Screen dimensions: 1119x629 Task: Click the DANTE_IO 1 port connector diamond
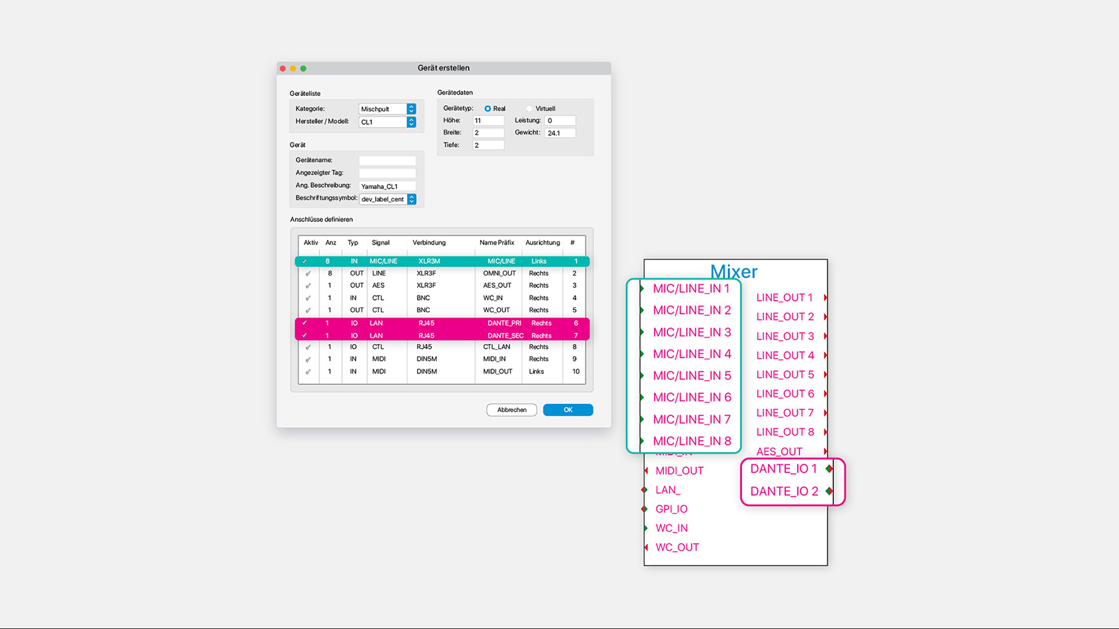coord(829,469)
